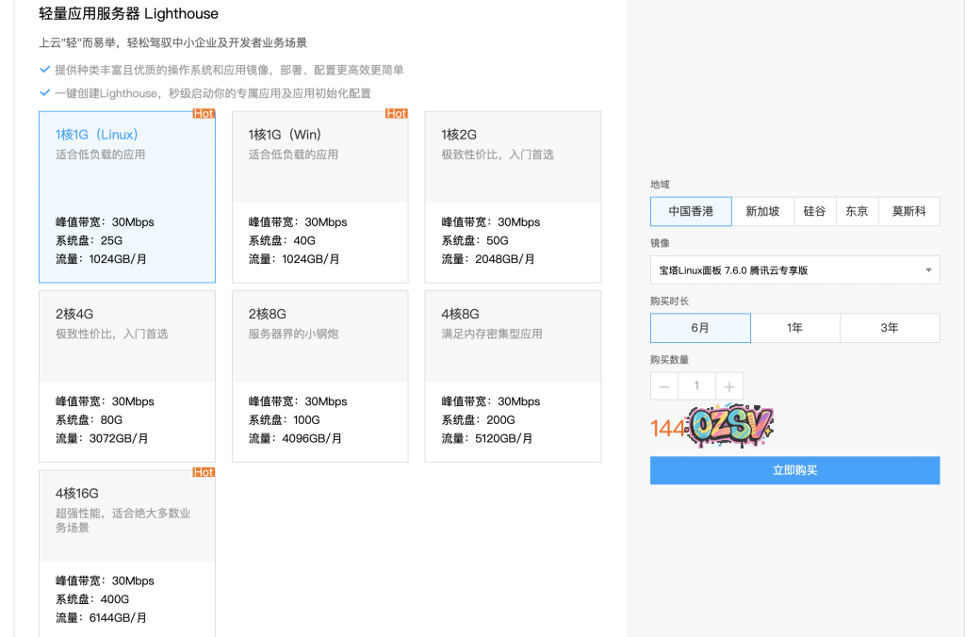
Task: Choose 1年 purchase duration
Action: point(794,328)
